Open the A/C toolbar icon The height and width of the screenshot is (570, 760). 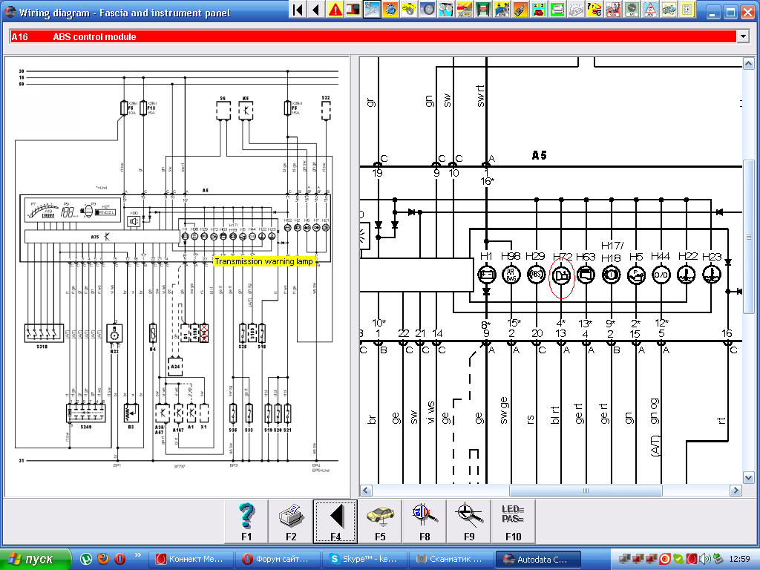(x=632, y=9)
